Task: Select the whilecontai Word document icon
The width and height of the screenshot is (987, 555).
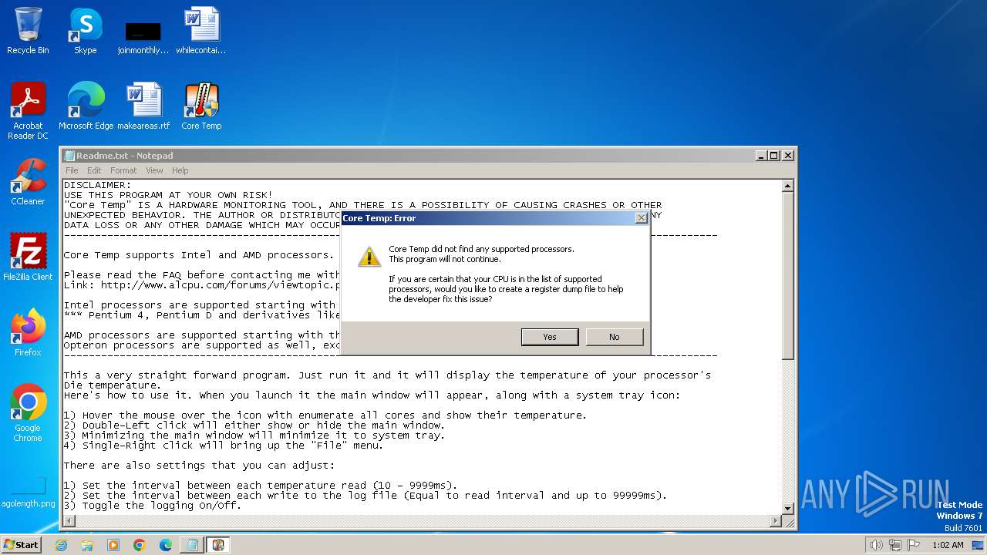Action: (x=201, y=31)
